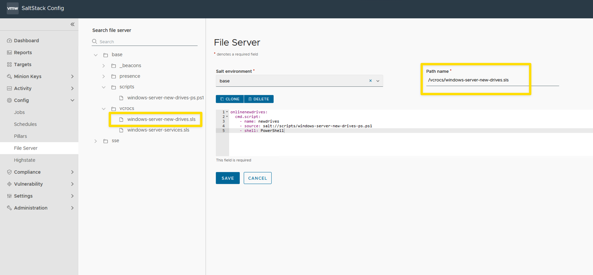This screenshot has height=275, width=593.
Task: Select windows-server-services.sls file
Action: point(158,130)
